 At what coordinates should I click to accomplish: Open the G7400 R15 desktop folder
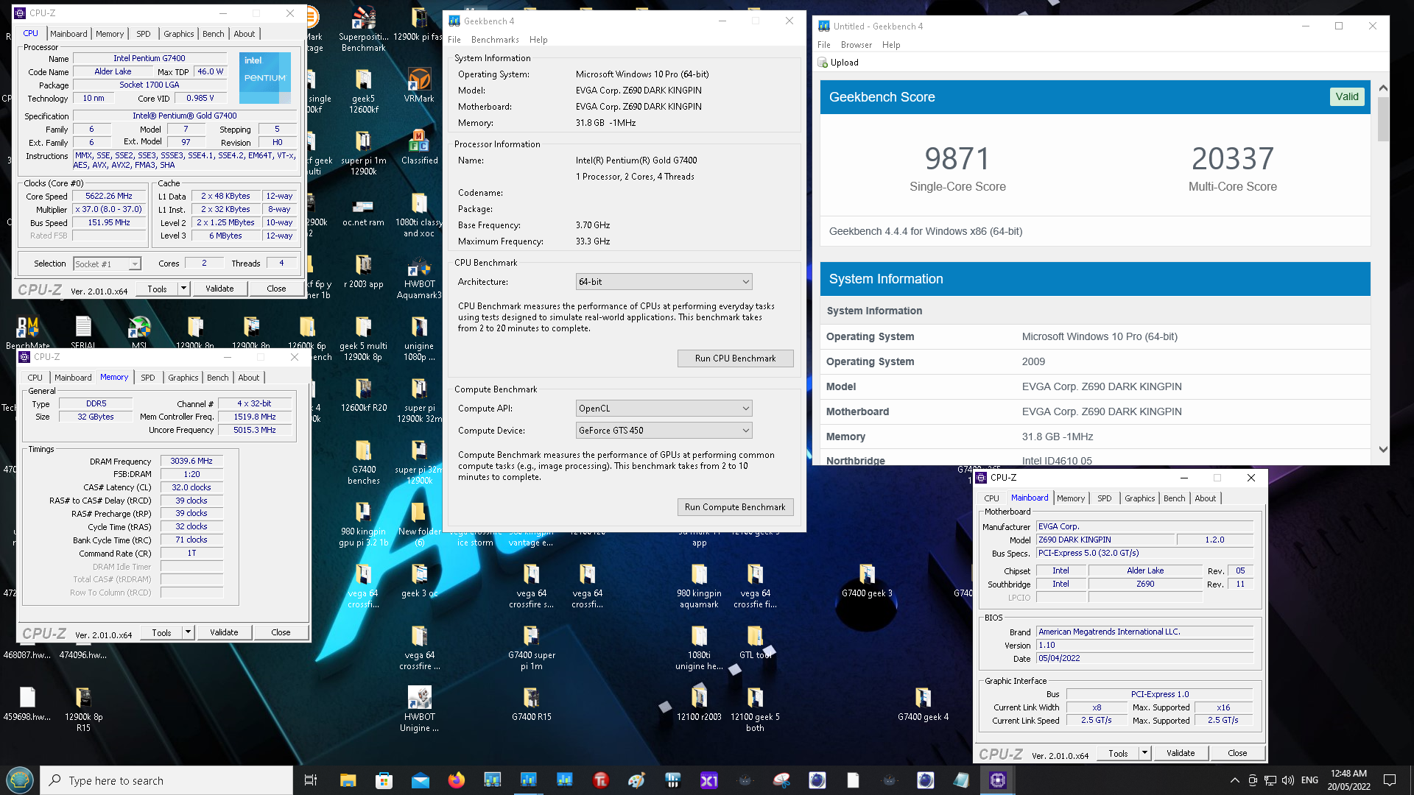tap(531, 704)
